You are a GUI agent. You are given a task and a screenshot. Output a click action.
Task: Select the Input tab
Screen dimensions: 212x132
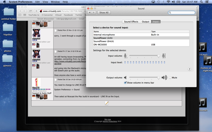tap(156, 22)
